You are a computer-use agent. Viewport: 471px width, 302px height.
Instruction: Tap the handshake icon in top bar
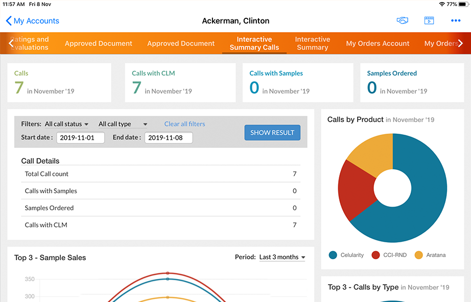tap(403, 21)
